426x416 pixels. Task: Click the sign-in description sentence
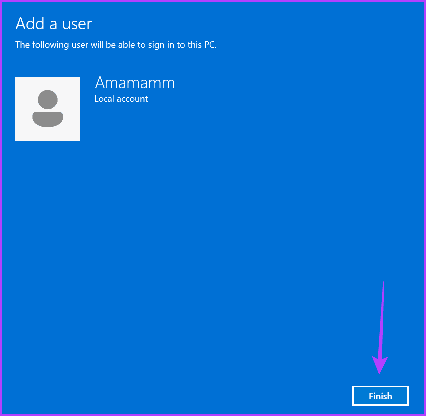116,45
